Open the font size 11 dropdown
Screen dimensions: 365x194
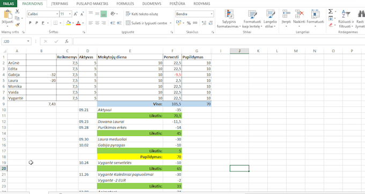tap(70, 14)
